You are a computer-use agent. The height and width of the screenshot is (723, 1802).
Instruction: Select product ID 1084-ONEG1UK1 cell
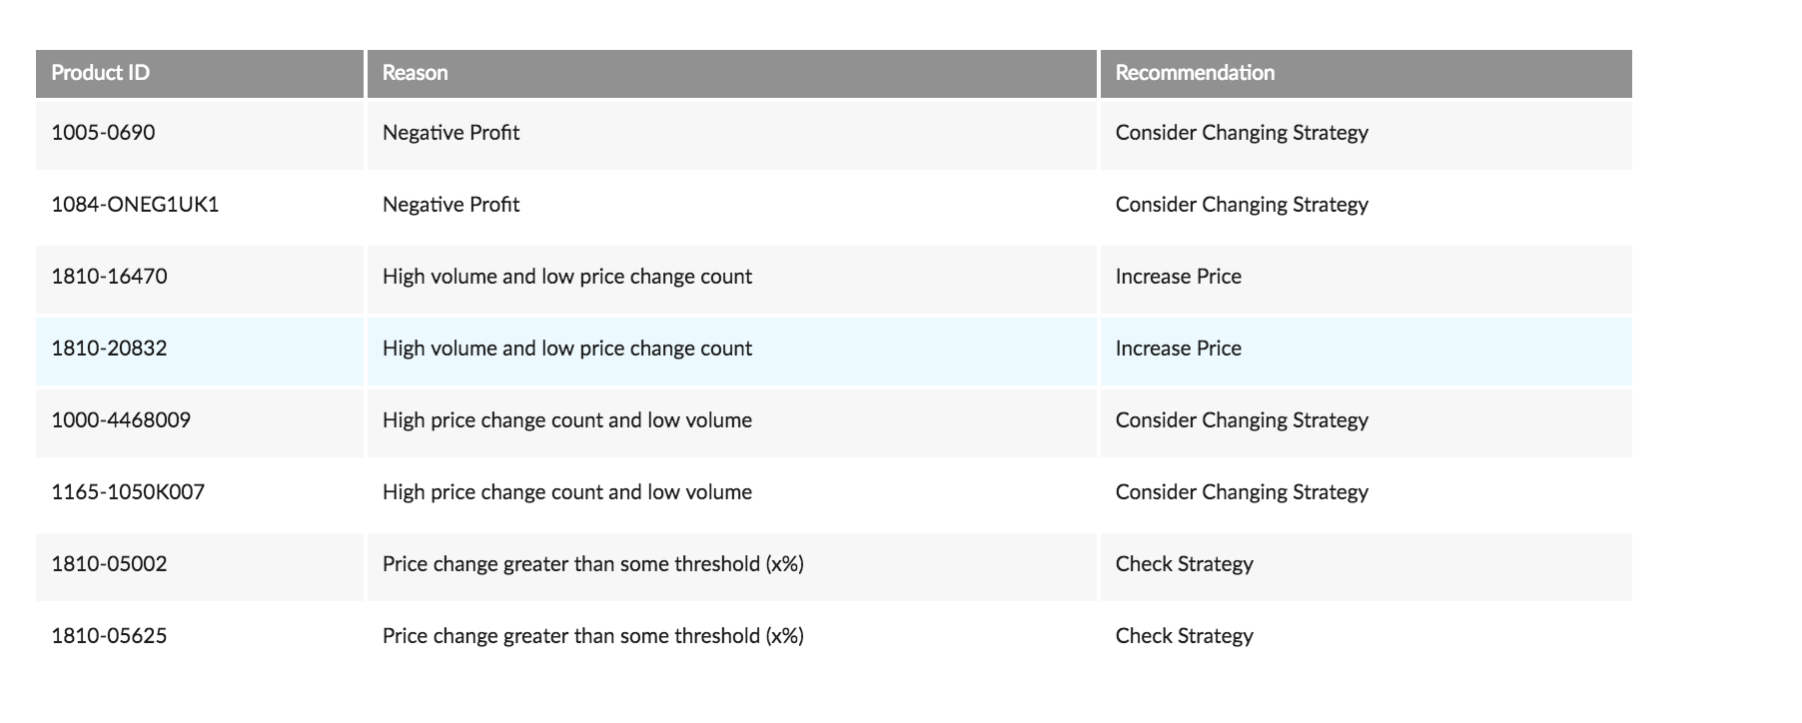pos(200,206)
